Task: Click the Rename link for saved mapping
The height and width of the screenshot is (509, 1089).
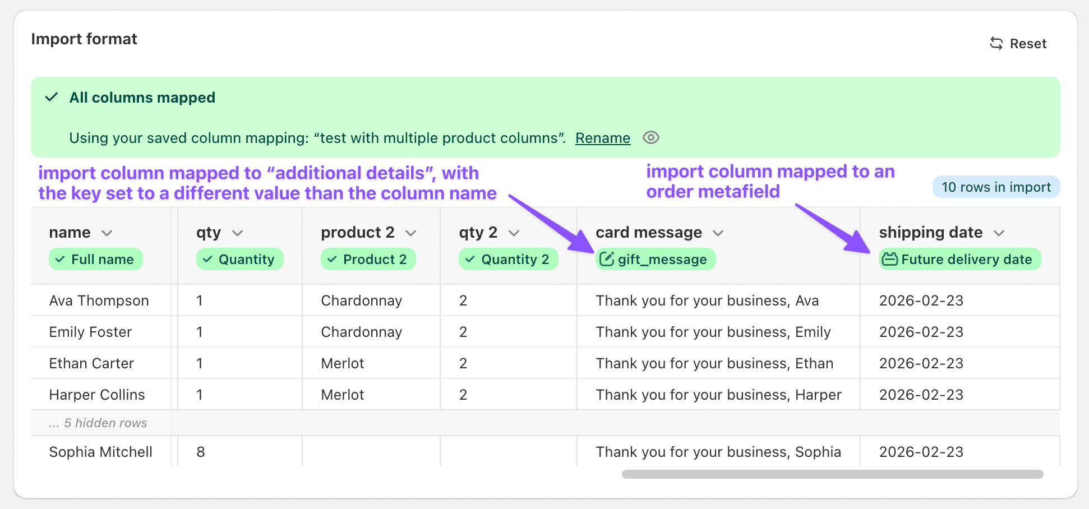Action: click(x=602, y=138)
